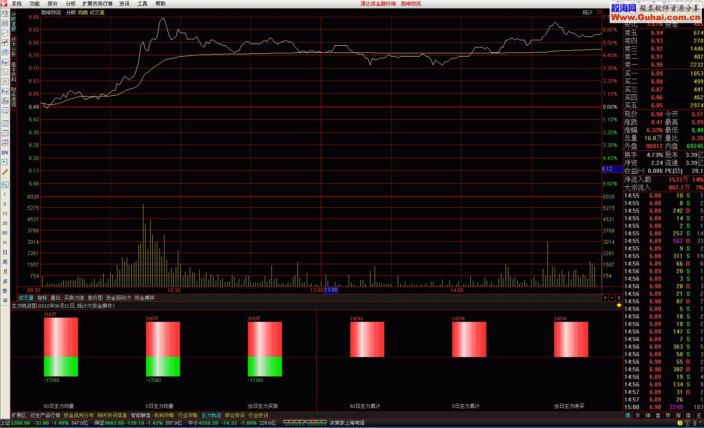Click the 卖一 6.90 order book row

pos(664,65)
